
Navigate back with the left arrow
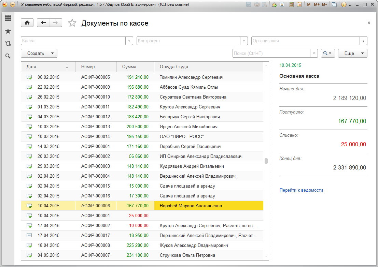43,23
